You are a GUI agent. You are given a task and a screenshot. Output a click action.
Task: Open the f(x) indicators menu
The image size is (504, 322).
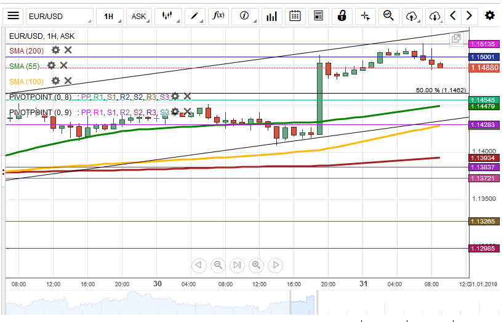pyautogui.click(x=218, y=16)
